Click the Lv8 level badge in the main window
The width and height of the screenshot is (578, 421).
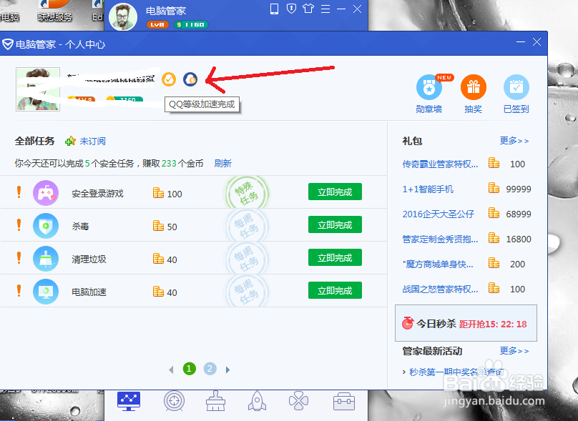click(x=157, y=25)
